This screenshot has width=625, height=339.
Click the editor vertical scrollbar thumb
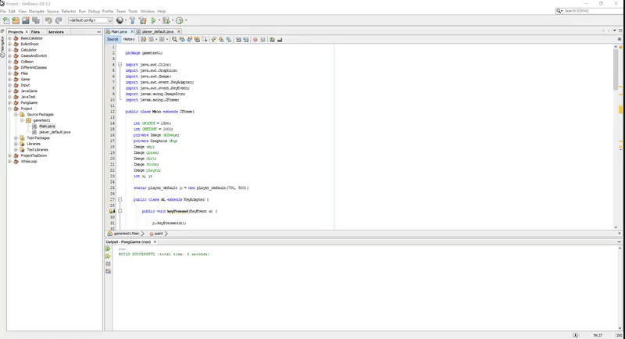tap(616, 70)
